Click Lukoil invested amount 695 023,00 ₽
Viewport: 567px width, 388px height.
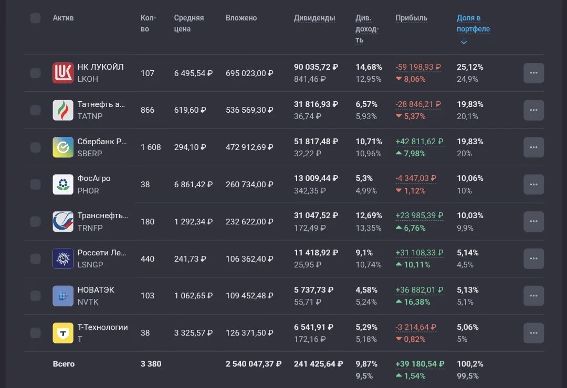click(249, 73)
